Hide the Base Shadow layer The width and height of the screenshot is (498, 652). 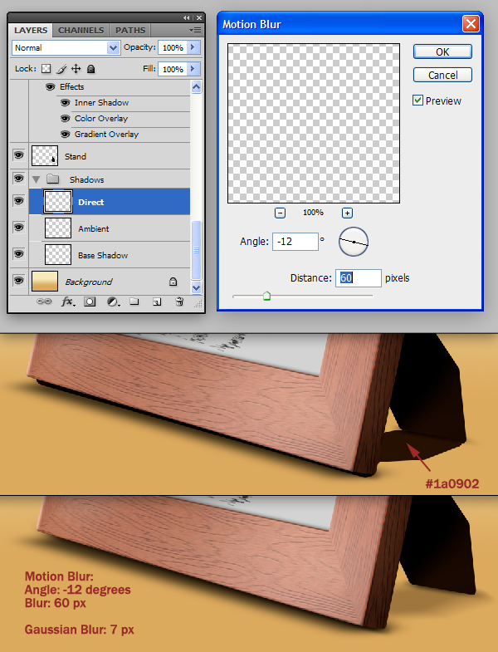[18, 254]
